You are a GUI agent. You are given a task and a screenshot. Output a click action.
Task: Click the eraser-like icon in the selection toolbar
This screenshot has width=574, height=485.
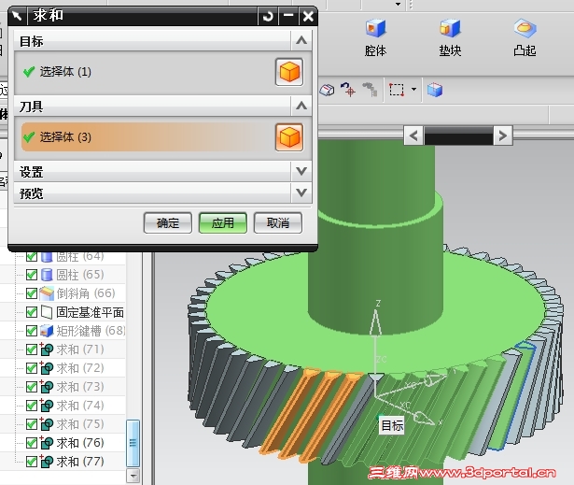coord(327,90)
